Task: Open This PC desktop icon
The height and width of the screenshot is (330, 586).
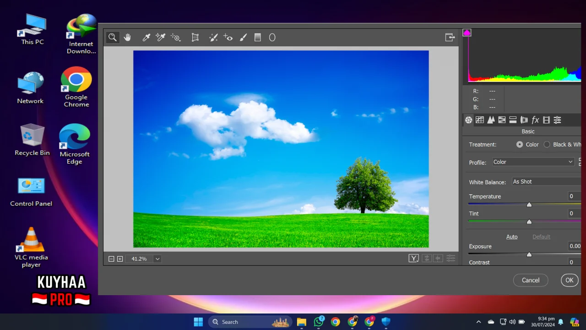Action: click(x=33, y=29)
